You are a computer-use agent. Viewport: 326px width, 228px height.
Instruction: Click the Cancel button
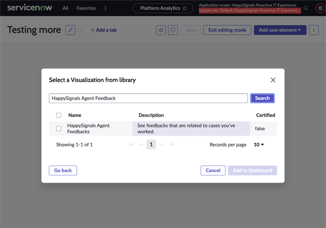213,171
